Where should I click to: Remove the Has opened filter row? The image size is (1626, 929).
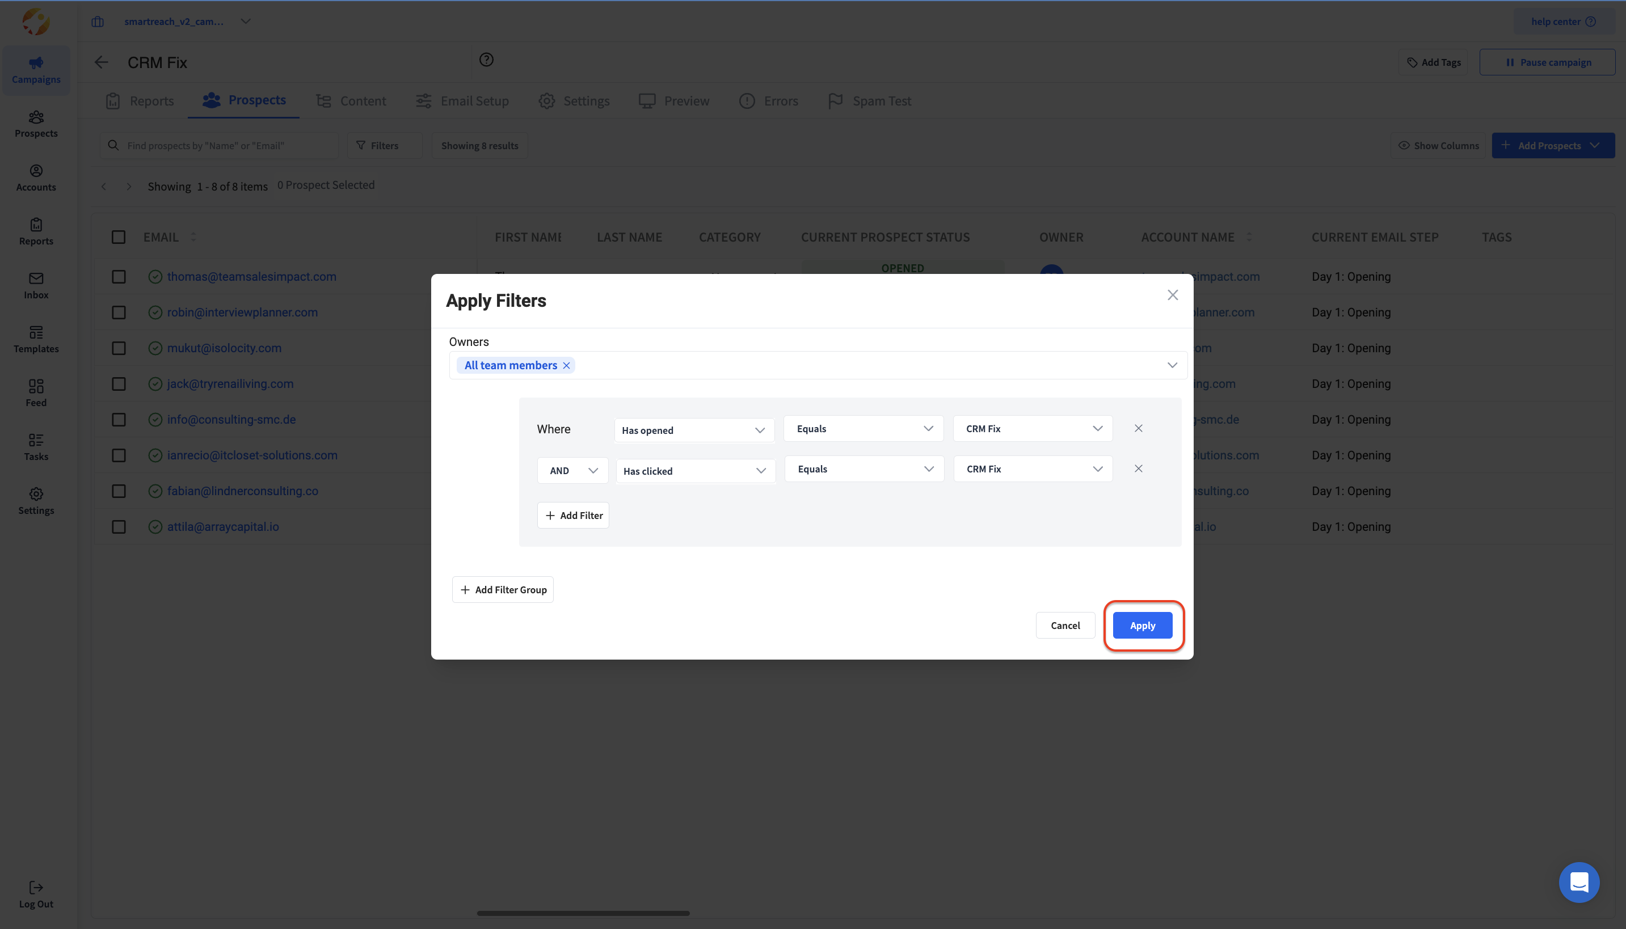(x=1138, y=428)
